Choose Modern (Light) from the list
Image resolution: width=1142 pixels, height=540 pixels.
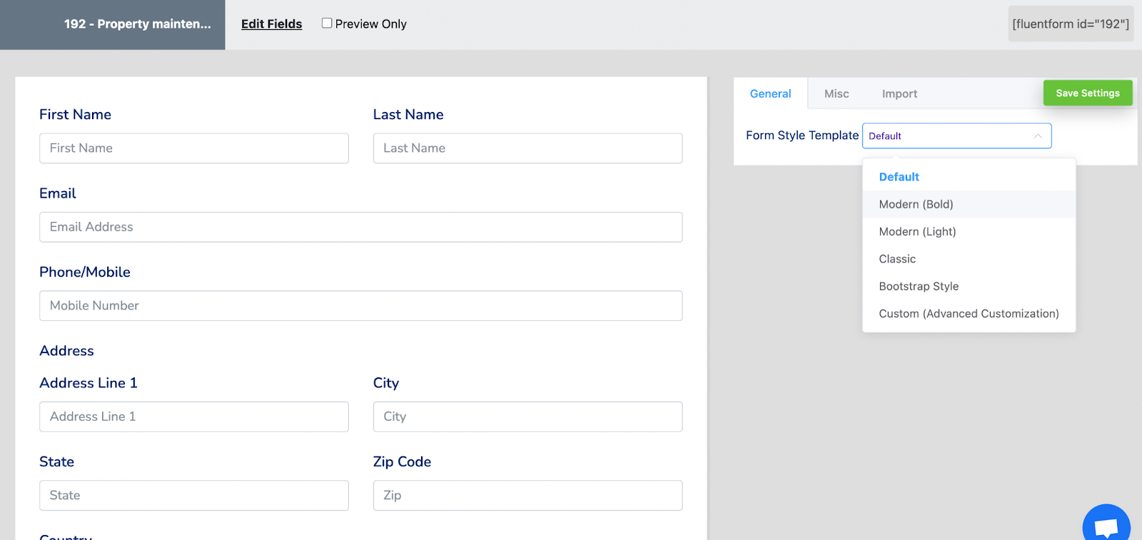tap(917, 232)
